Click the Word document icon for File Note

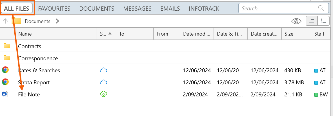5,94
